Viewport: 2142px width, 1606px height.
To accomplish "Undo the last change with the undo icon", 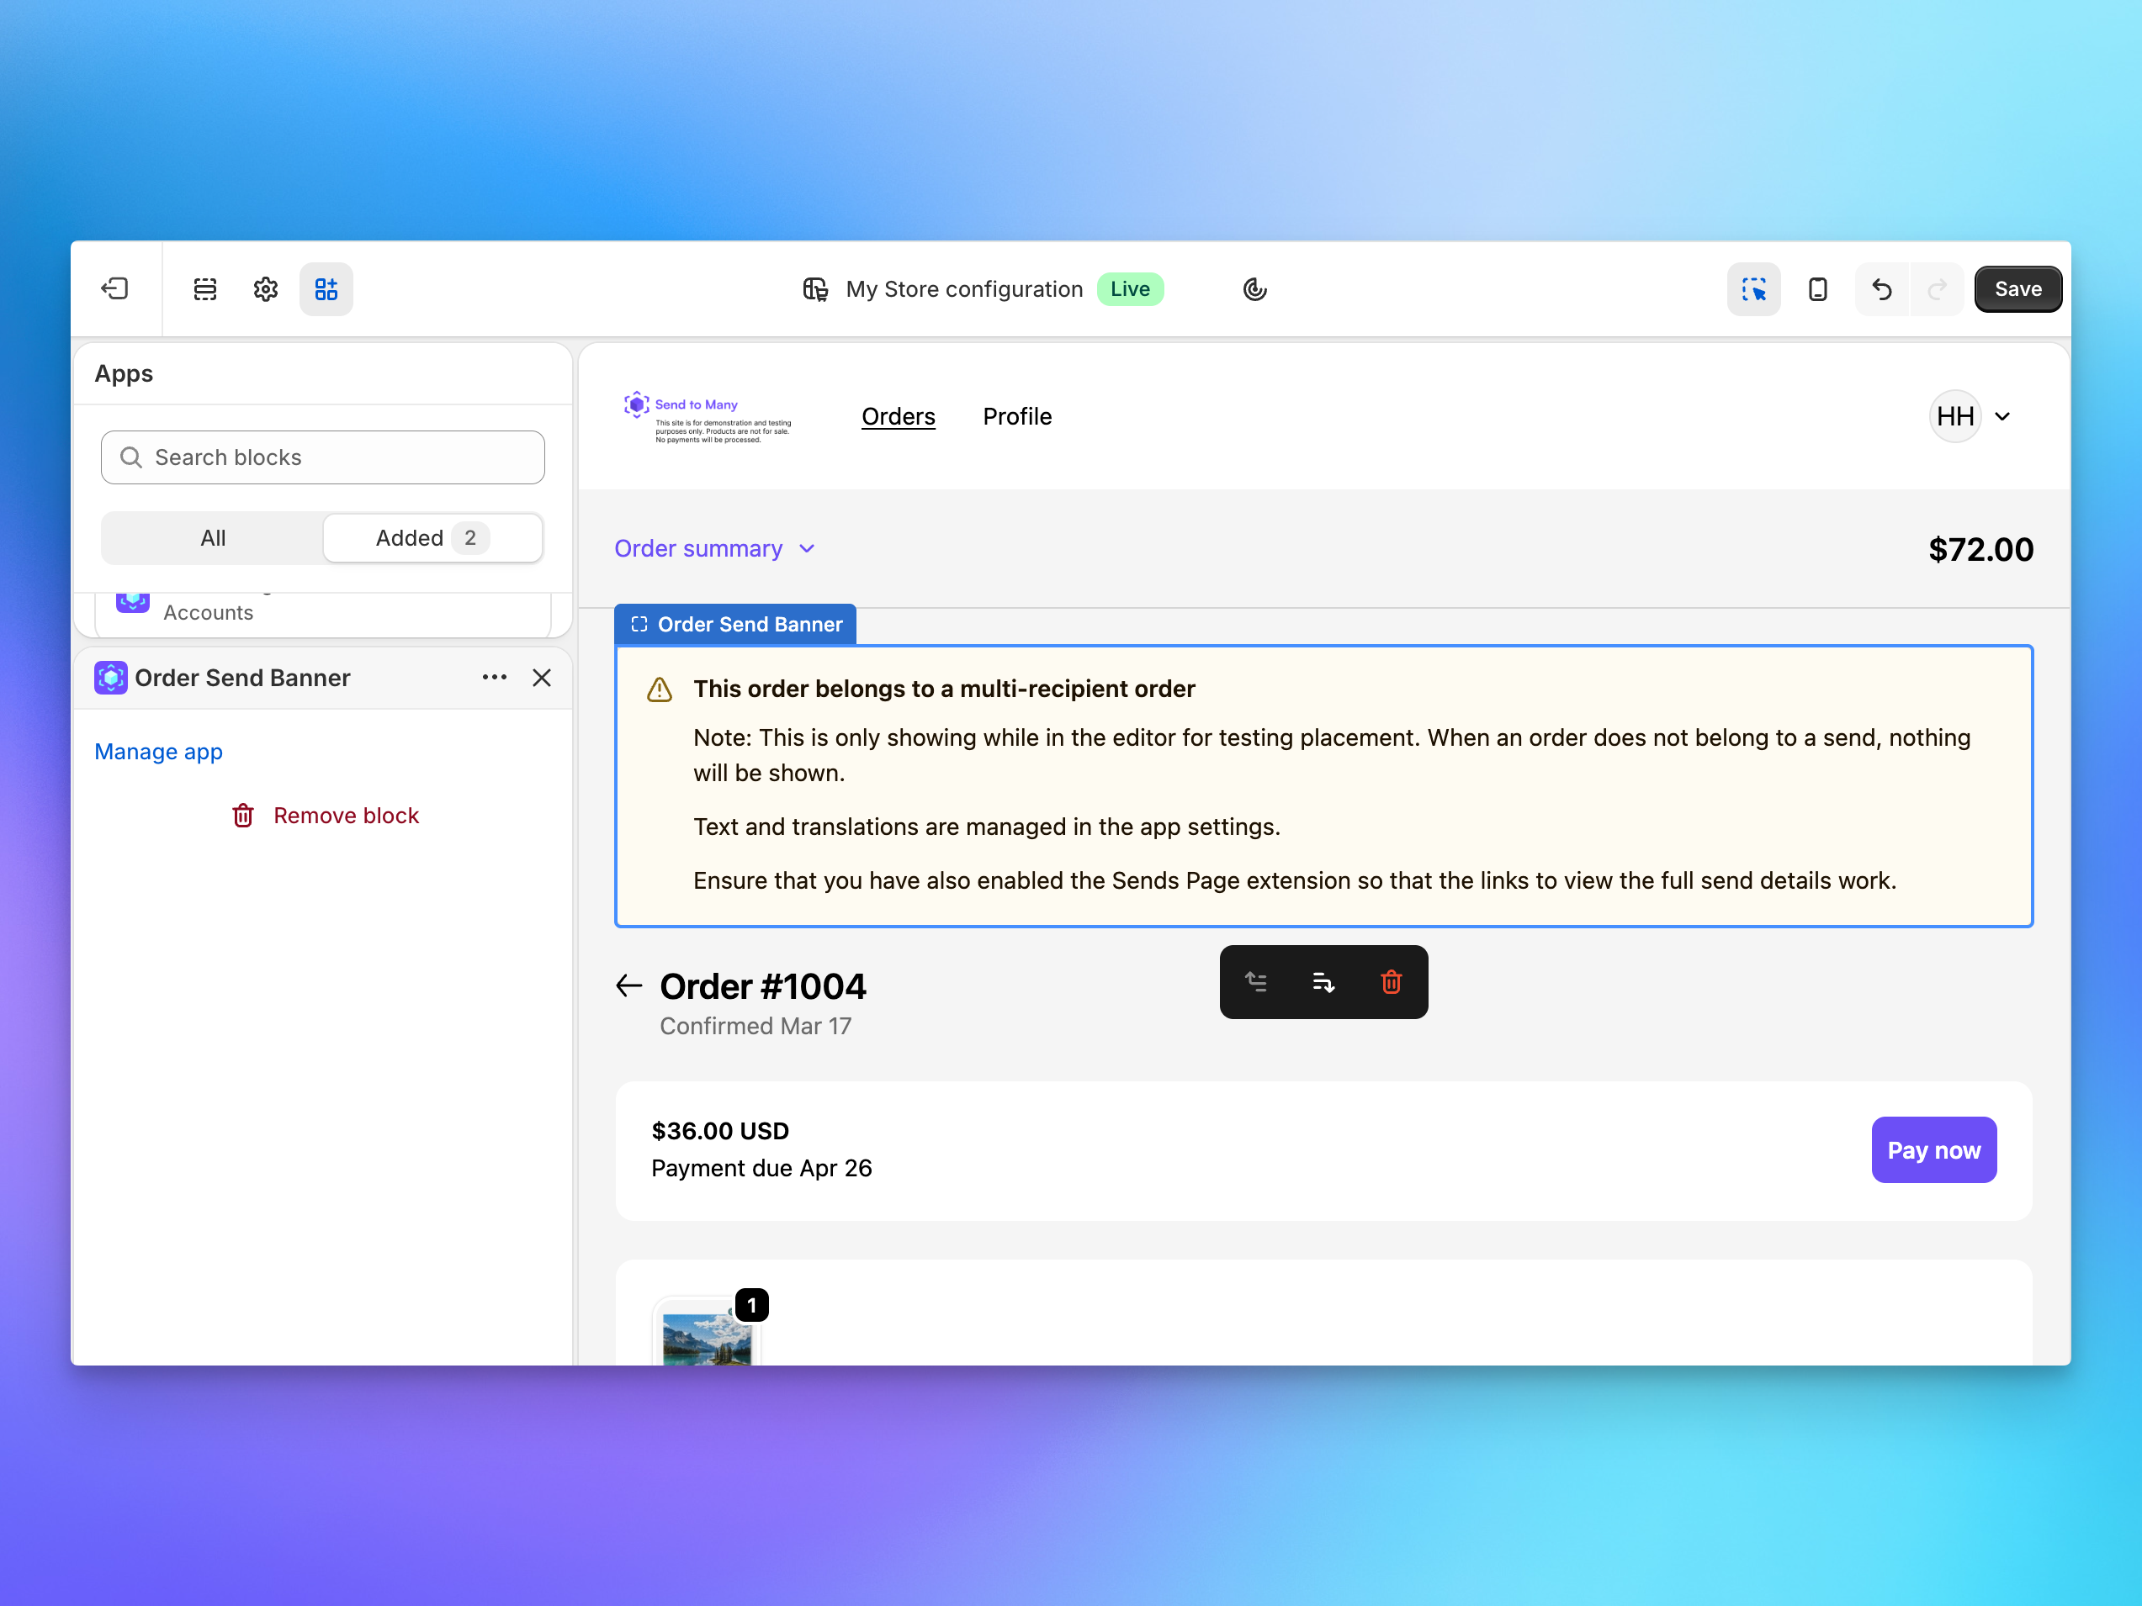I will [1881, 288].
